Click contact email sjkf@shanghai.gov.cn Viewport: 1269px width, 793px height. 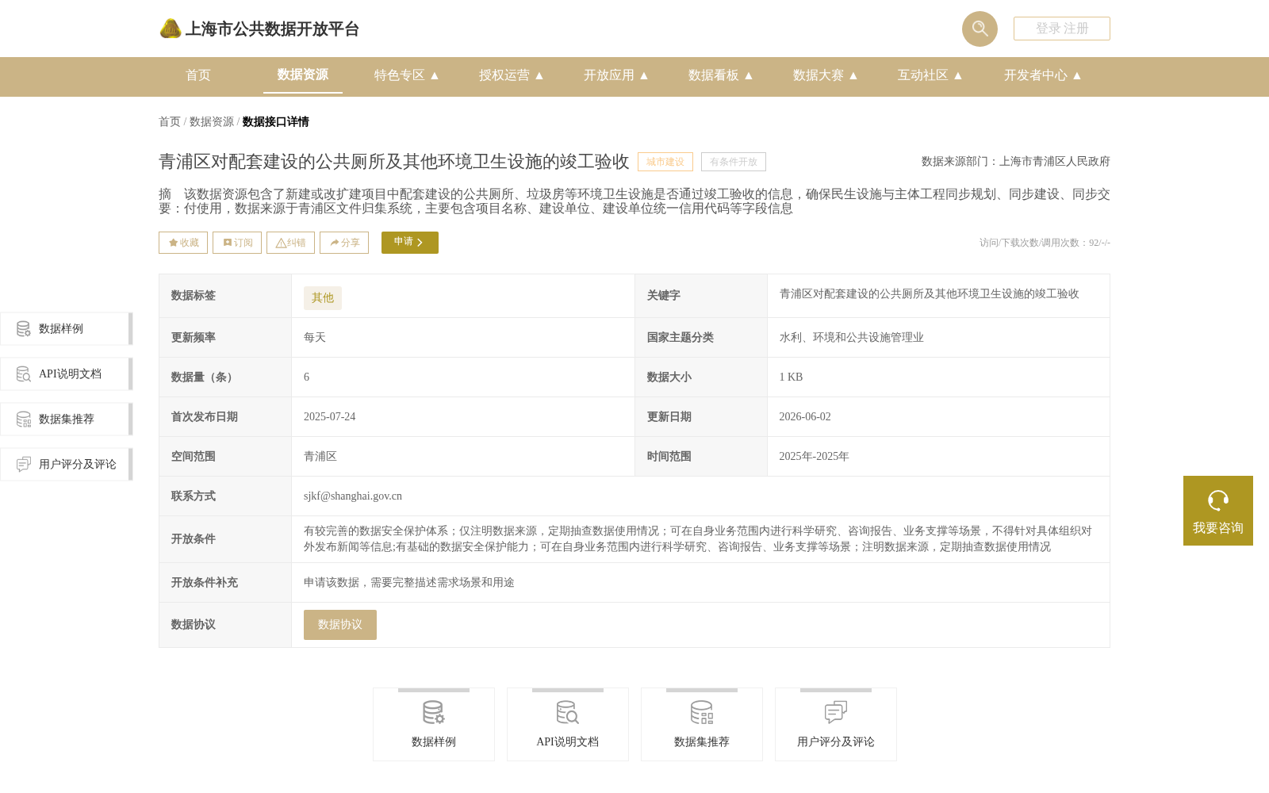(353, 496)
